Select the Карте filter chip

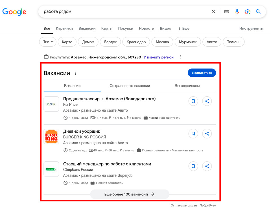pos(67,42)
